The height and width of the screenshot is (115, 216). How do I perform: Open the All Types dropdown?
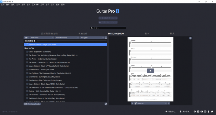click(92, 38)
